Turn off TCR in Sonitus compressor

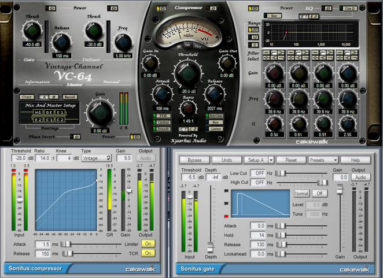[x=148, y=253]
